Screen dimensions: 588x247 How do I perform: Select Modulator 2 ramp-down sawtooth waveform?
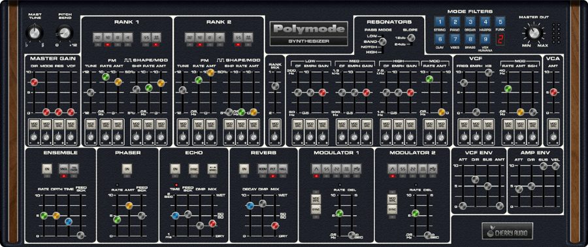[x=413, y=169]
